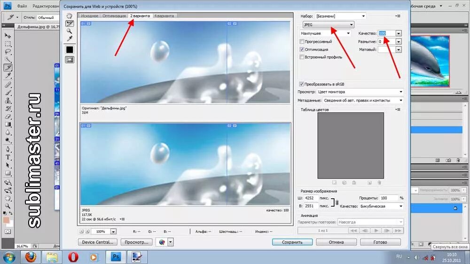The image size is (470, 264).
Task: Select the Magic Wand tool
Action: point(8,60)
